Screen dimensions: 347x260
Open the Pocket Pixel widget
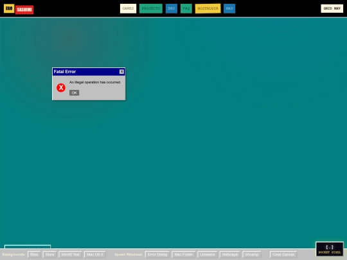330,249
